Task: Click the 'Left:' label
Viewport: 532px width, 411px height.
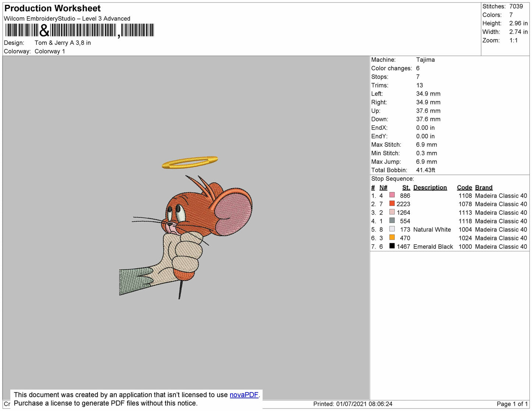Action: [x=377, y=94]
